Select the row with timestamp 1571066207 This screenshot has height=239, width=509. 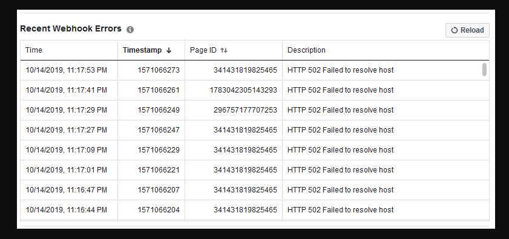[254, 190]
